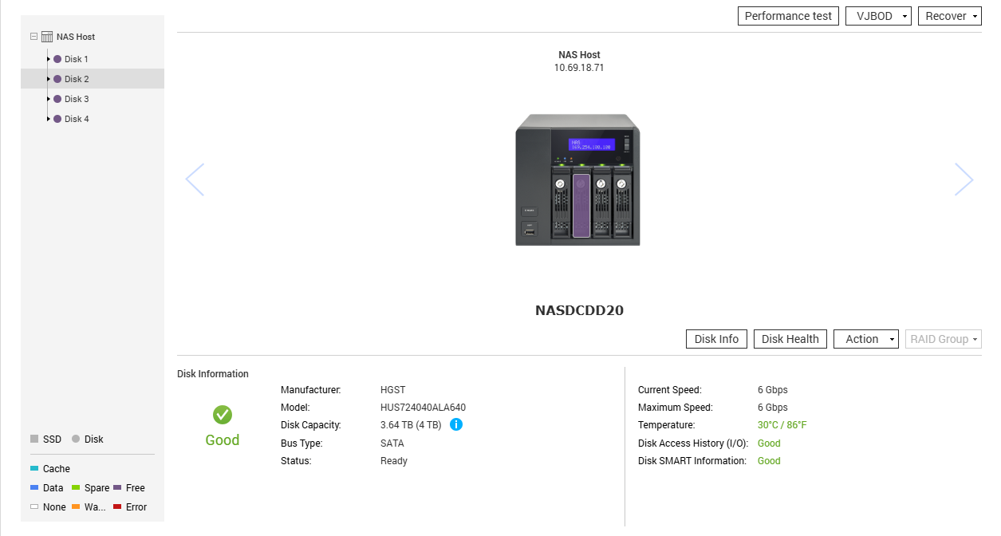Select the status dot icon beside Disk 1

57,58
